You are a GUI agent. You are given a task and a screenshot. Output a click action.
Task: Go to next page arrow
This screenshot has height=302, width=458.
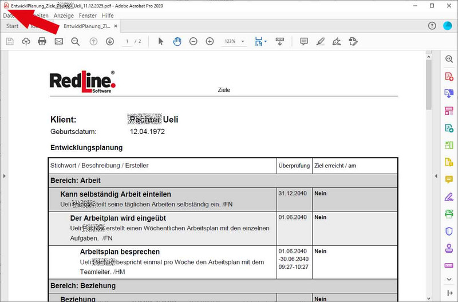point(110,41)
